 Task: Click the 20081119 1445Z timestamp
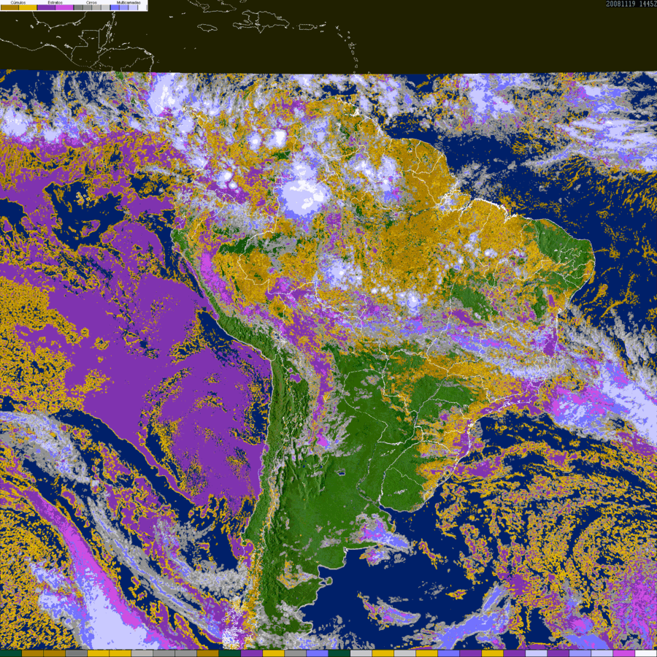pos(631,4)
